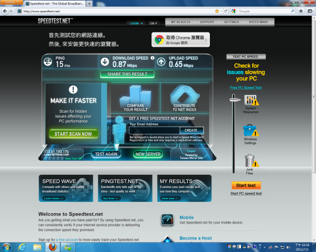Click the Chrome logo in the ad banner

pos(159,39)
